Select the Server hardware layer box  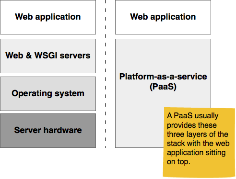pos(48,131)
